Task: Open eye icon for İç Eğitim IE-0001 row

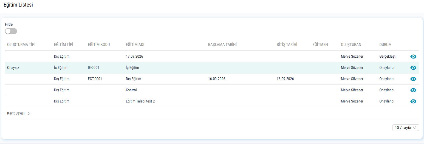Action: coord(413,68)
